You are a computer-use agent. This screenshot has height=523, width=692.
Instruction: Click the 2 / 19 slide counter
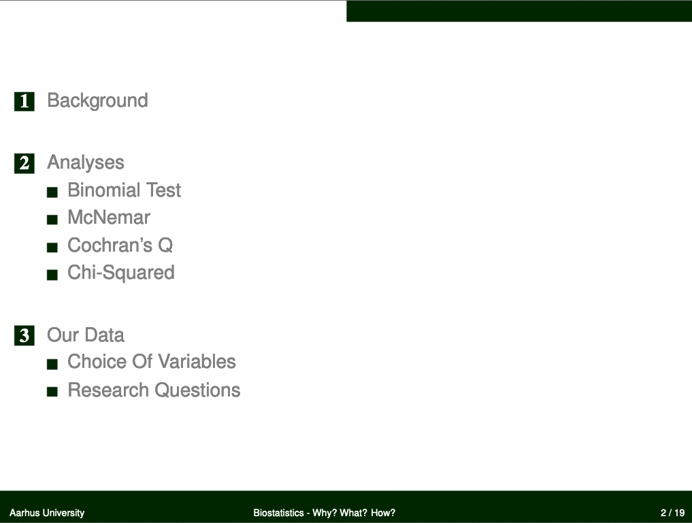coord(672,513)
